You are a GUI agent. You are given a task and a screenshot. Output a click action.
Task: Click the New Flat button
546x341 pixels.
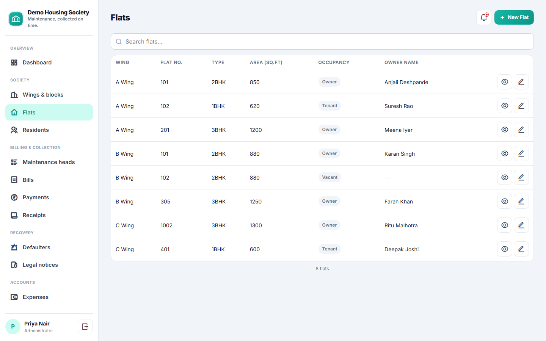[514, 17]
